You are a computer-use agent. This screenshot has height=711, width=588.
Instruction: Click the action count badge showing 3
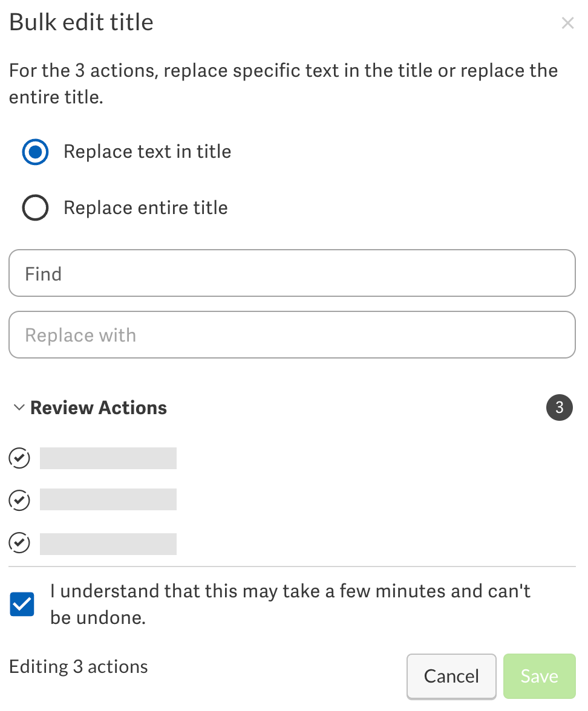(560, 407)
